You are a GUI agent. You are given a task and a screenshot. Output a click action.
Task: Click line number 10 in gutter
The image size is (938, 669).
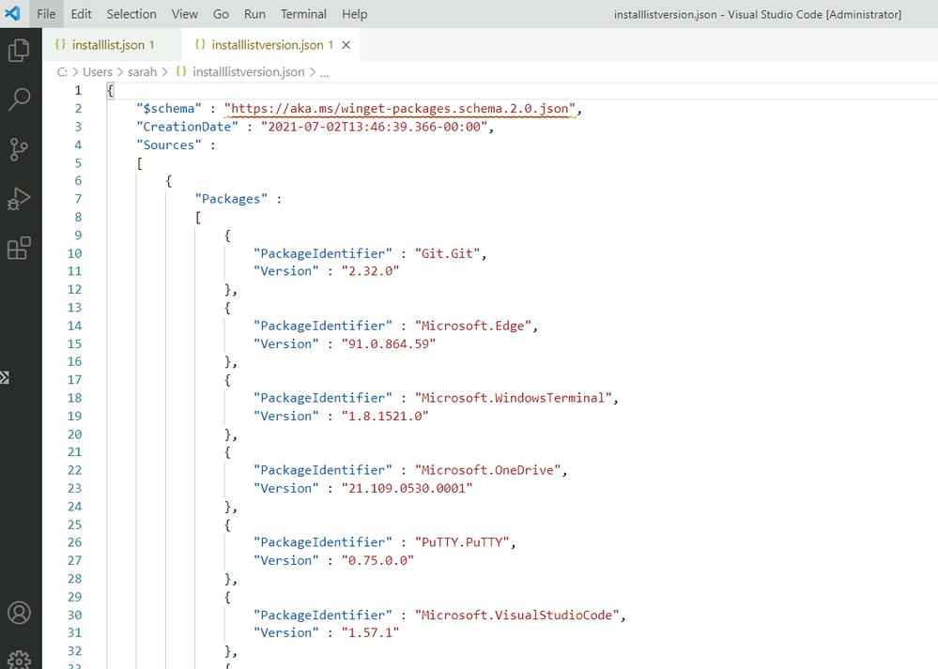point(74,253)
